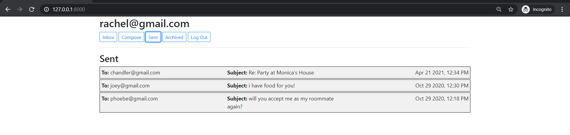This screenshot has height=135, width=570.
Task: Click the Apr 21 2021 timestamp
Action: click(x=442, y=73)
